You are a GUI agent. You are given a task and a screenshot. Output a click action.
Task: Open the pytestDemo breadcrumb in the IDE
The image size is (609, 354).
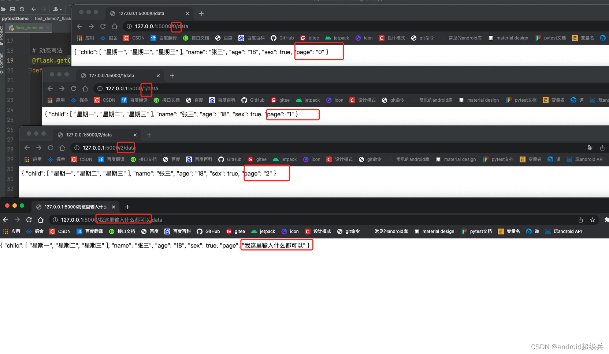(15, 19)
